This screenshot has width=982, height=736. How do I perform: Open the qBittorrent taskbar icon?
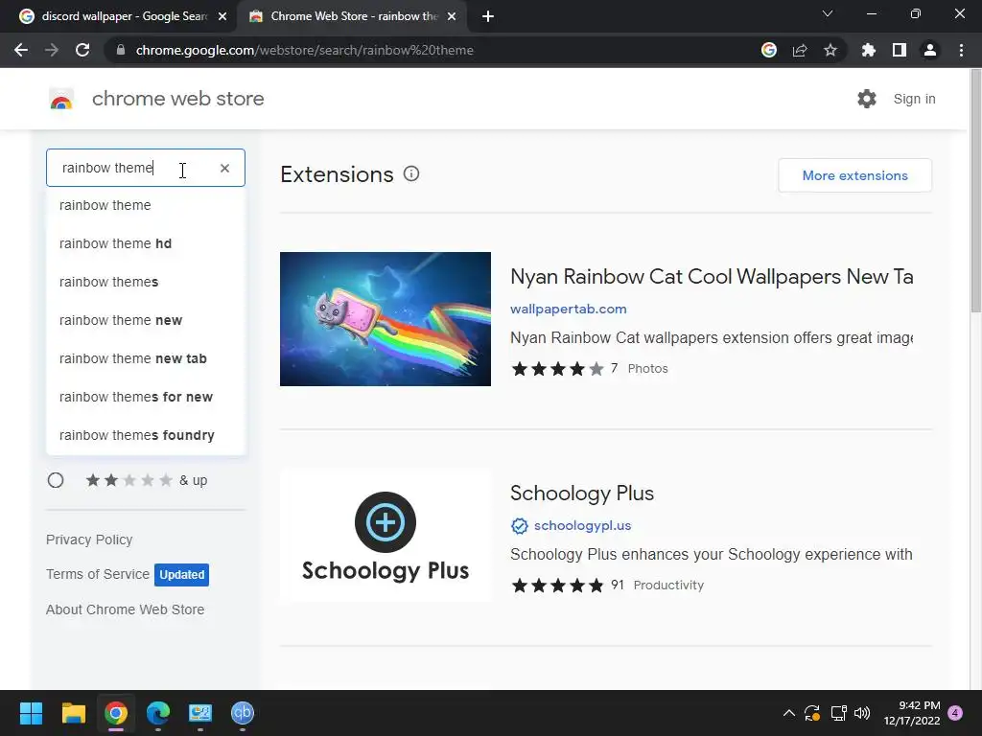(x=243, y=713)
